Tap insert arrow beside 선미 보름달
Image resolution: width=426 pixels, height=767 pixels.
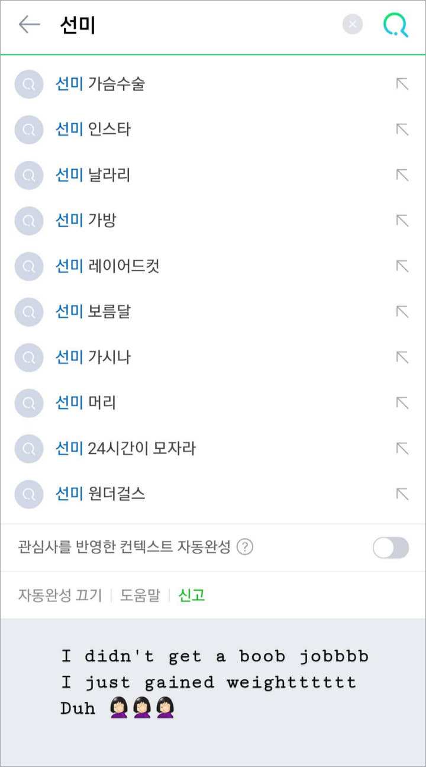[x=402, y=312]
